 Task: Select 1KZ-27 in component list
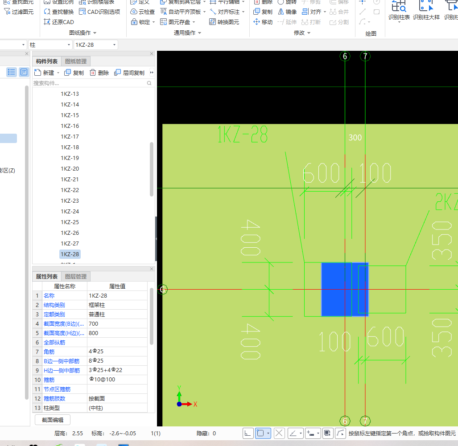70,243
